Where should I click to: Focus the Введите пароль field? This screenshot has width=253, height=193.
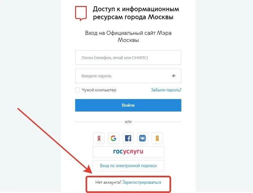[x=128, y=76]
